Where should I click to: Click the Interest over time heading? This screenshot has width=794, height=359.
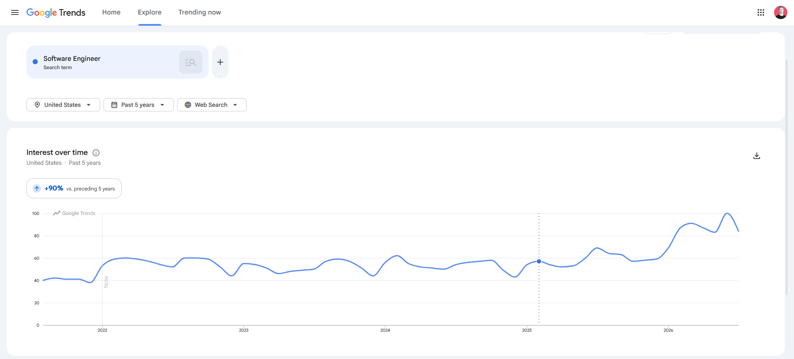coord(57,152)
